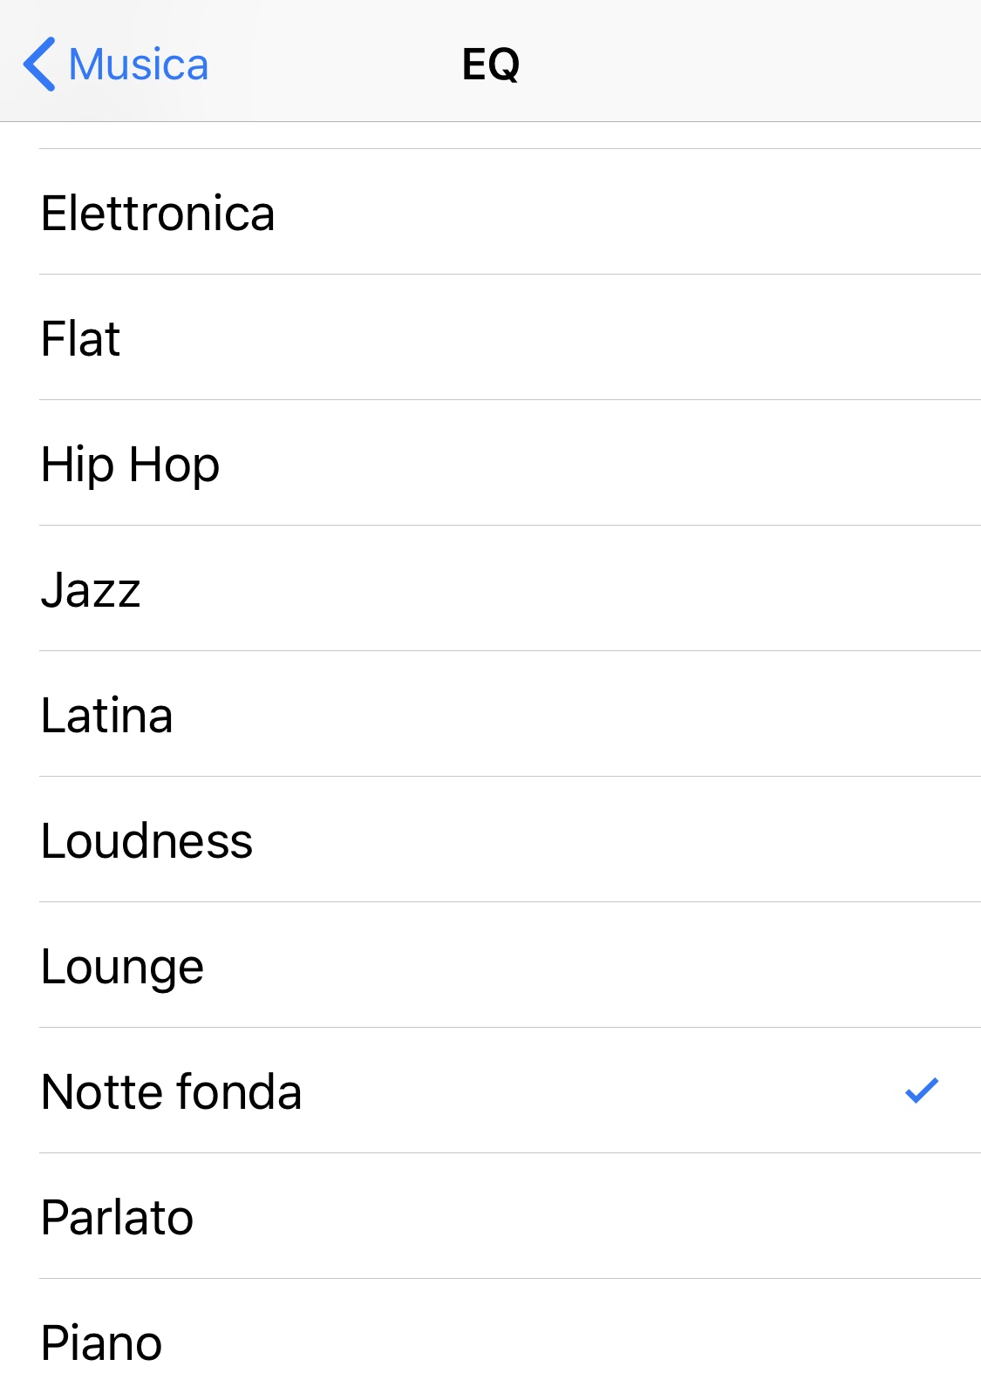The image size is (981, 1400).
Task: Go back to Musica settings
Action: click(x=138, y=65)
